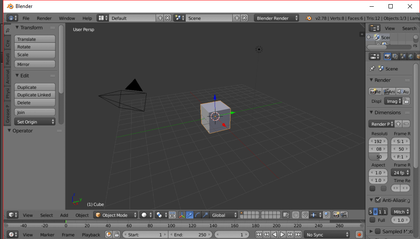The image size is (420, 239).
Task: Select the Render Layers properties tab icon
Action: pyautogui.click(x=396, y=57)
